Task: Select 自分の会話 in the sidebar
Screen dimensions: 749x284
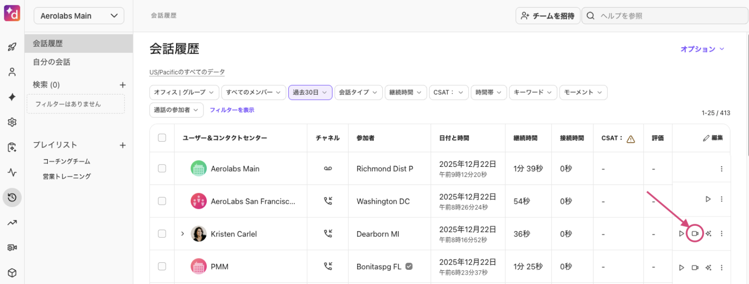Action: pyautogui.click(x=52, y=62)
